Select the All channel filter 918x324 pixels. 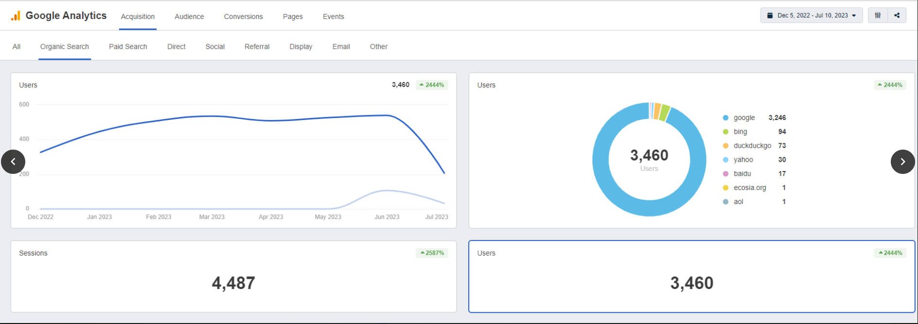[17, 47]
